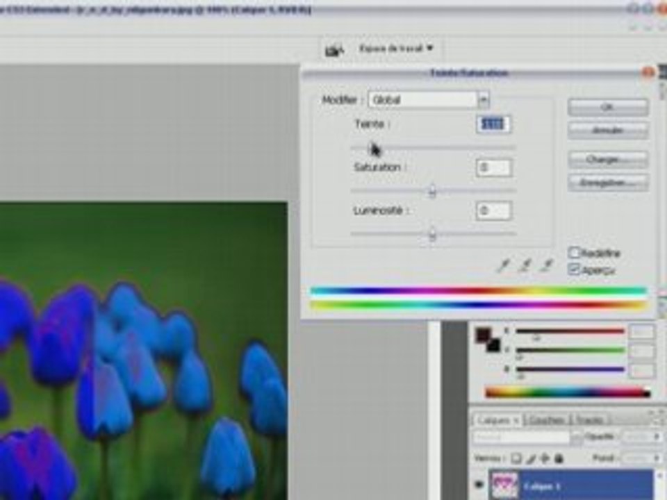The image size is (667, 500).
Task: Confirm the dialog with the OK button
Action: point(608,107)
